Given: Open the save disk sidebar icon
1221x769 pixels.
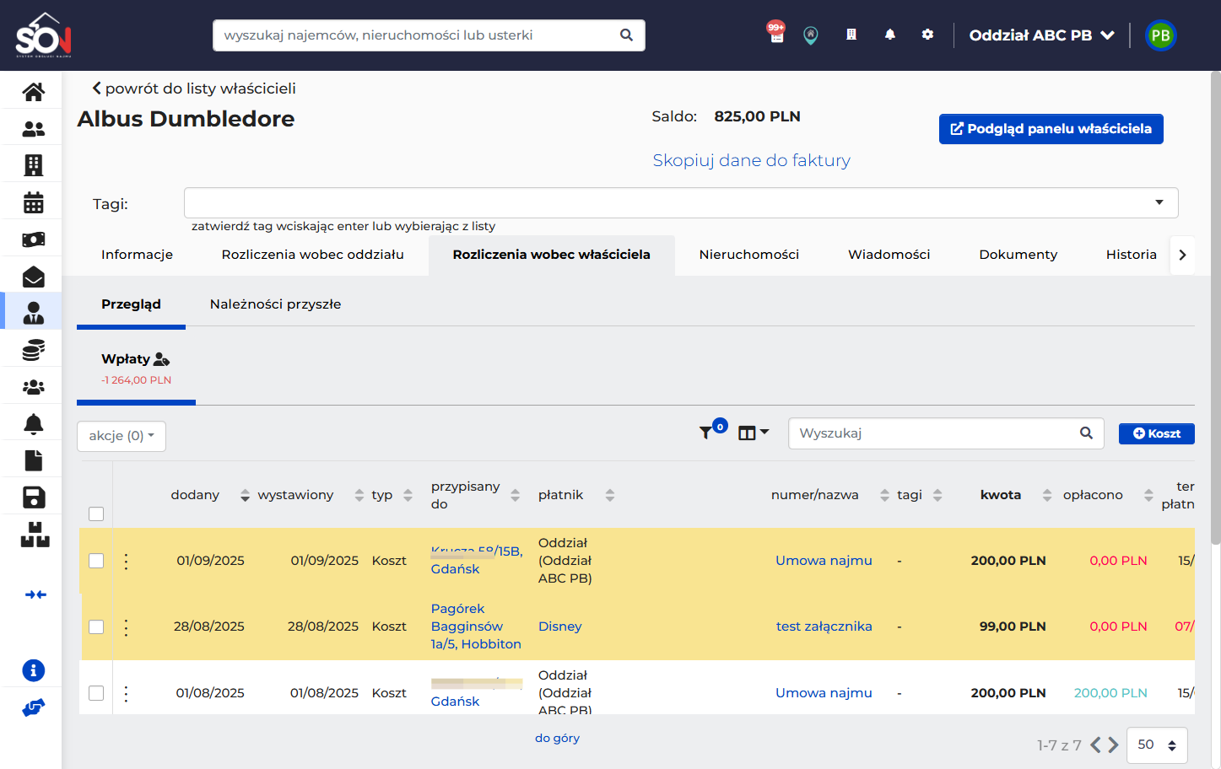Looking at the screenshot, I should pos(33,497).
